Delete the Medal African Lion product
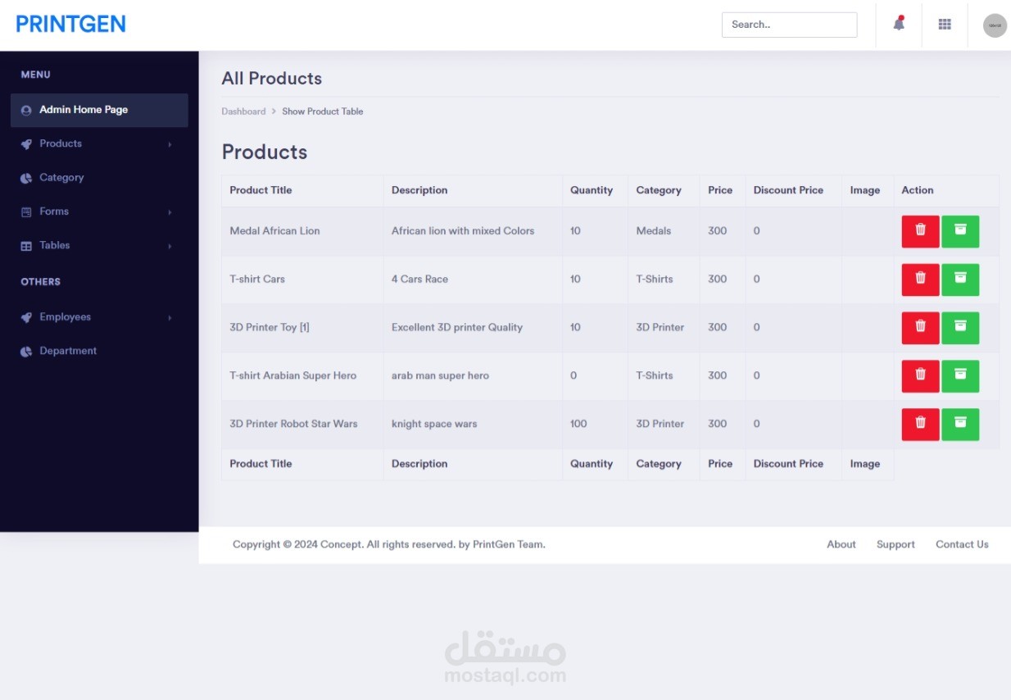Image resolution: width=1011 pixels, height=700 pixels. 920,231
